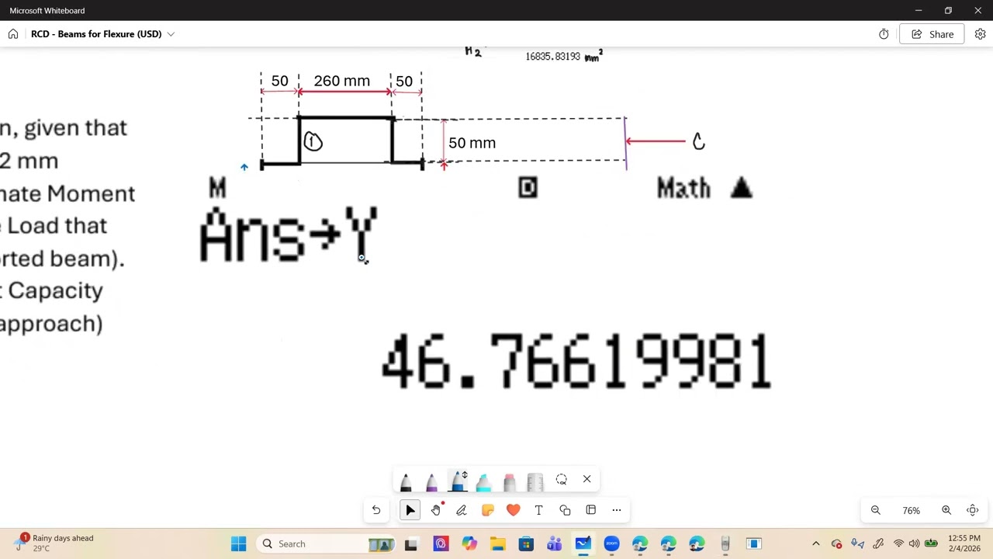The image size is (993, 559).
Task: Select the blue pen
Action: point(458,481)
